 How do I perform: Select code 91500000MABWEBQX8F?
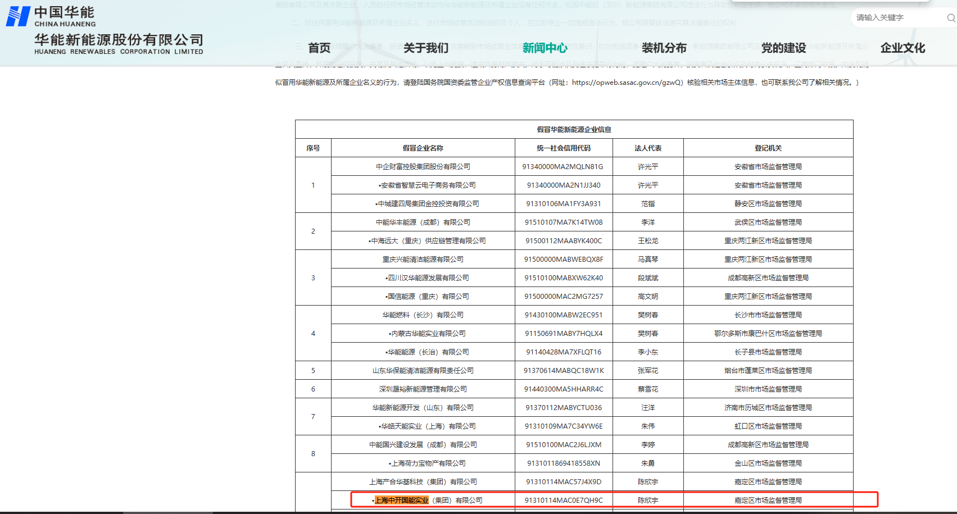tap(564, 260)
